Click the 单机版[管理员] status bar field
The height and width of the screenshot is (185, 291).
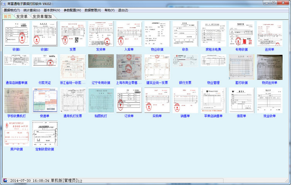(64, 181)
